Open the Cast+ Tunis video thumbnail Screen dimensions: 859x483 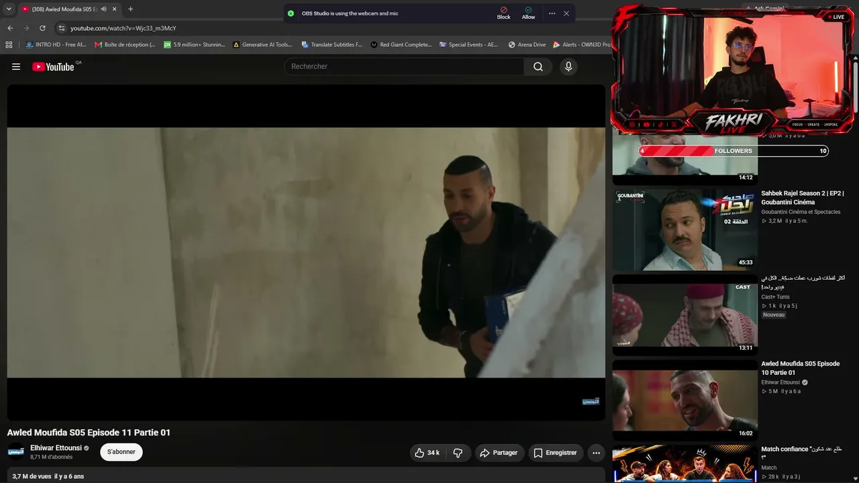pos(685,315)
